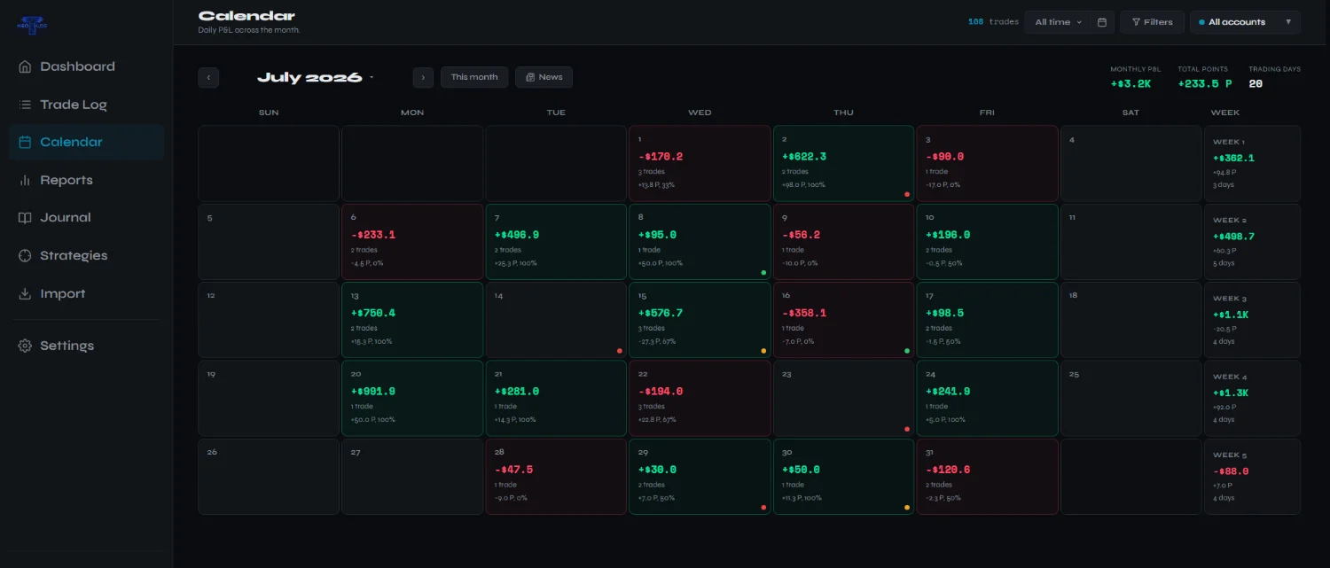This screenshot has width=1330, height=568.
Task: Click the Settings gear icon
Action: pos(25,346)
